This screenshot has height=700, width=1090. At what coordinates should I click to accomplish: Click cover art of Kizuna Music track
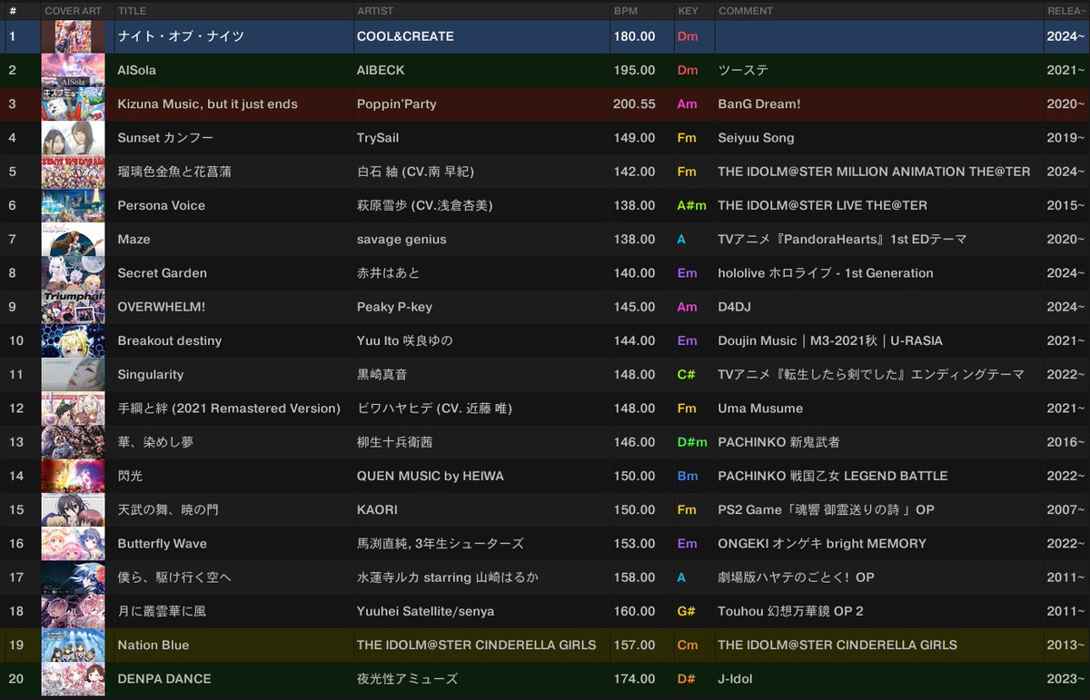tap(74, 104)
